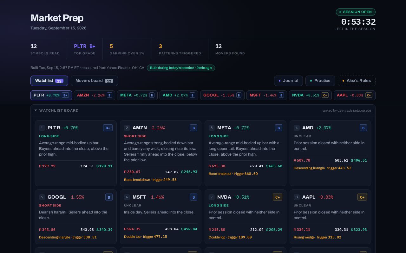Click rank number 3 on META card

click(x=212, y=128)
